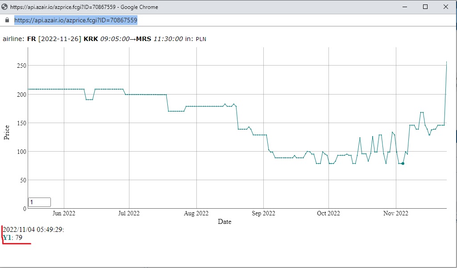
Task: Click the 'Sep 2022' axis label
Action: coord(263,214)
